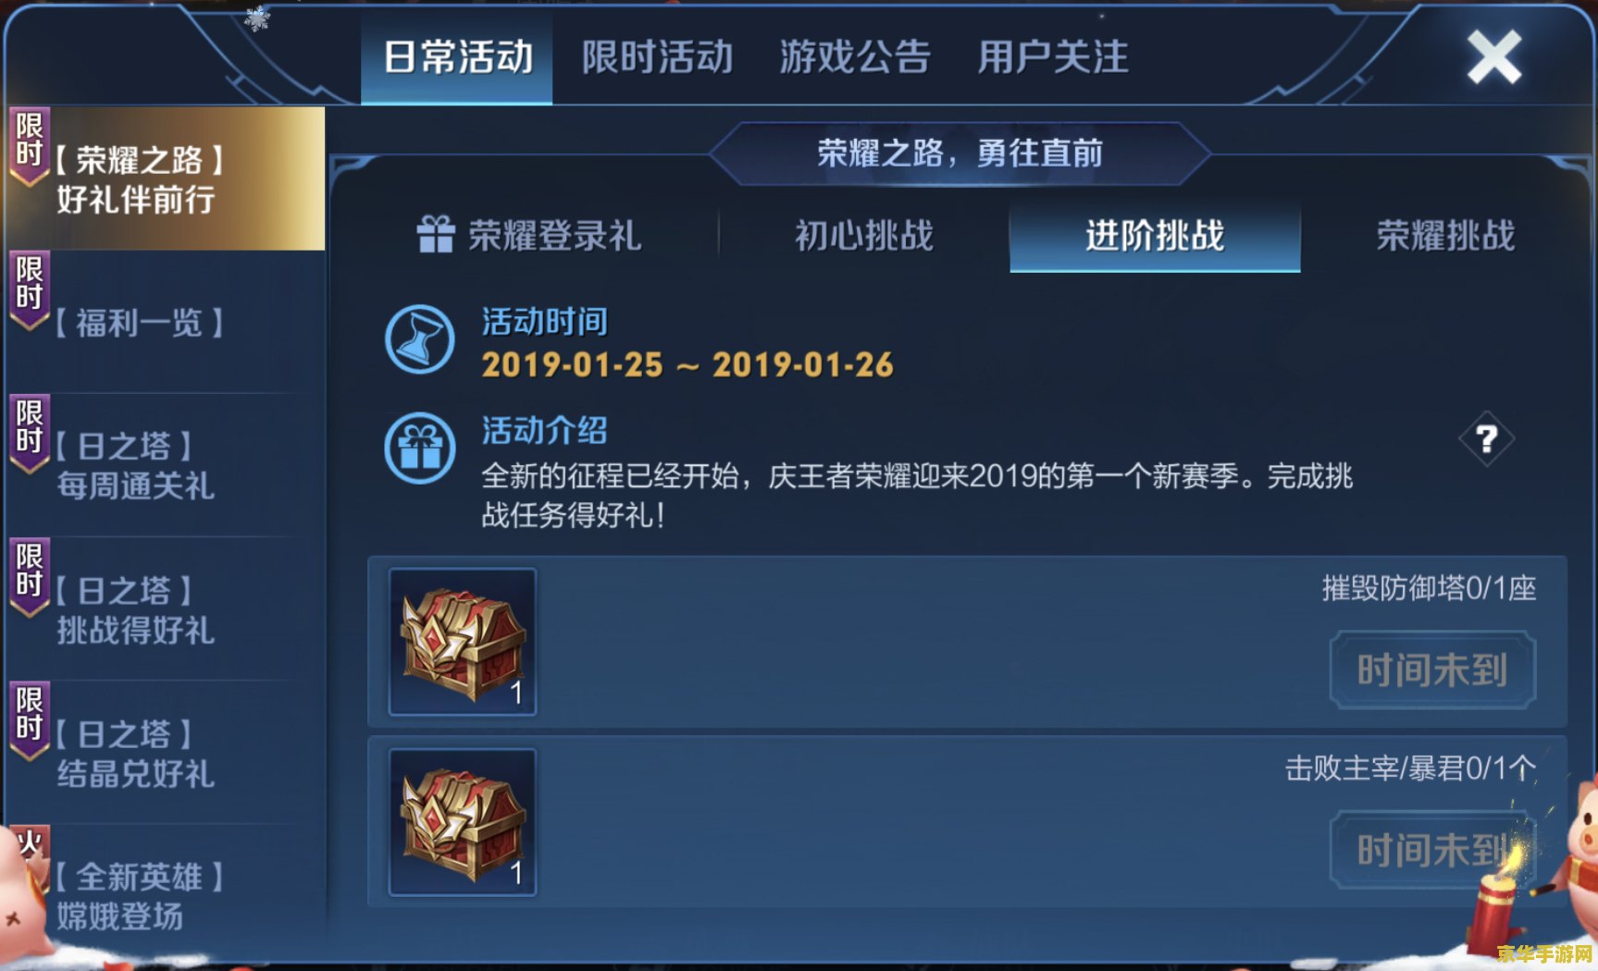1598x971 pixels.
Task: Open the 游戏公告 tab
Action: pyautogui.click(x=855, y=57)
